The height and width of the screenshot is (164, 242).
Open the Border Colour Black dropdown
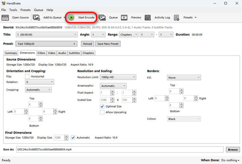click(184, 119)
